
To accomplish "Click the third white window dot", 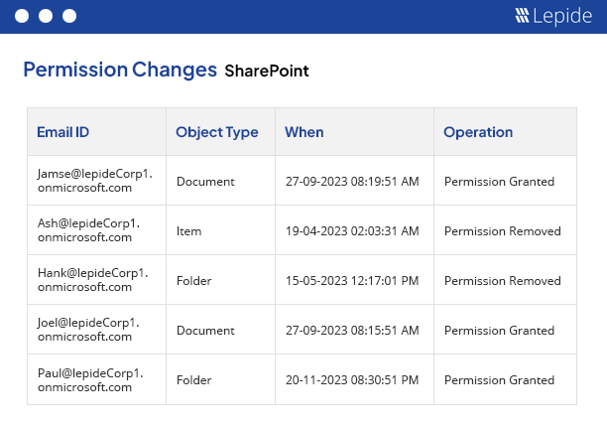I will tap(68, 16).
